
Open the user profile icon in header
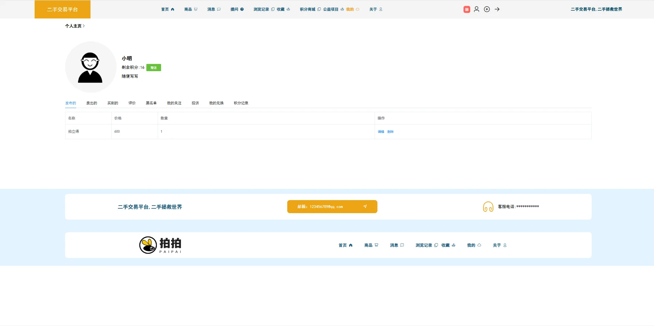point(476,9)
